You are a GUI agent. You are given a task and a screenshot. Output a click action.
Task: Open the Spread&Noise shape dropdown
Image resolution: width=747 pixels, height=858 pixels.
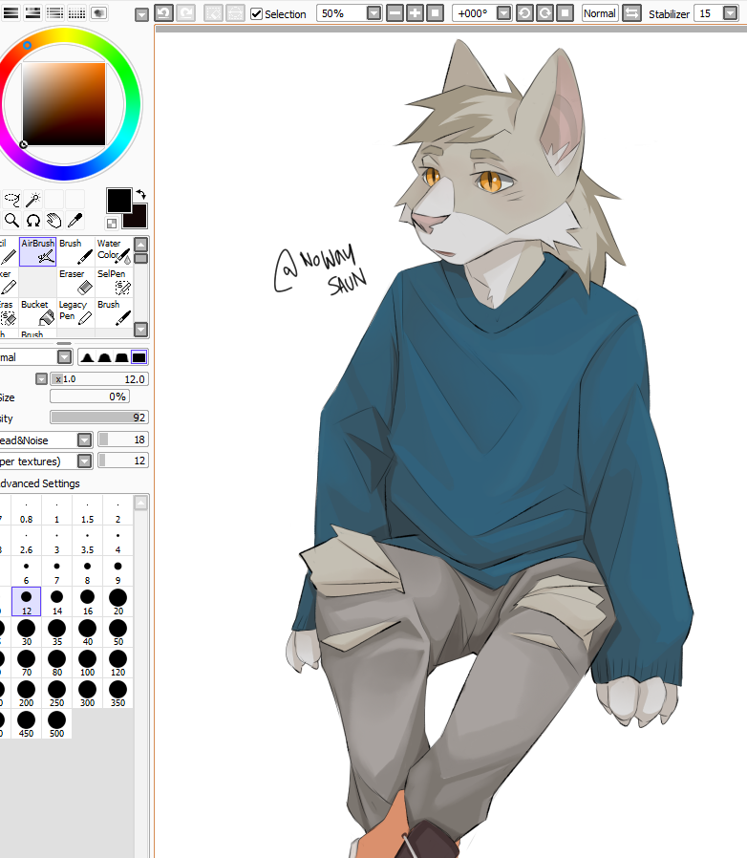(x=84, y=440)
